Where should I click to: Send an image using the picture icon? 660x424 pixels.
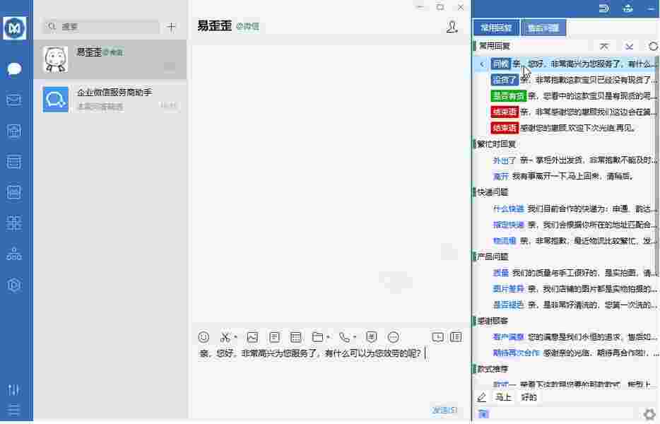[x=251, y=337]
